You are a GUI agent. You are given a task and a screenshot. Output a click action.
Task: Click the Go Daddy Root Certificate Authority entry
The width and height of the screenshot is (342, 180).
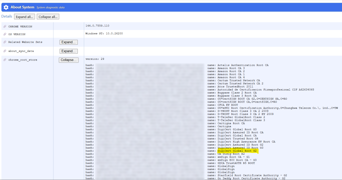[252, 179]
